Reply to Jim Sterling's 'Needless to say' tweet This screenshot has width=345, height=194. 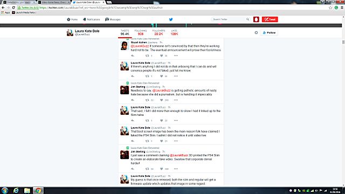(x=133, y=100)
